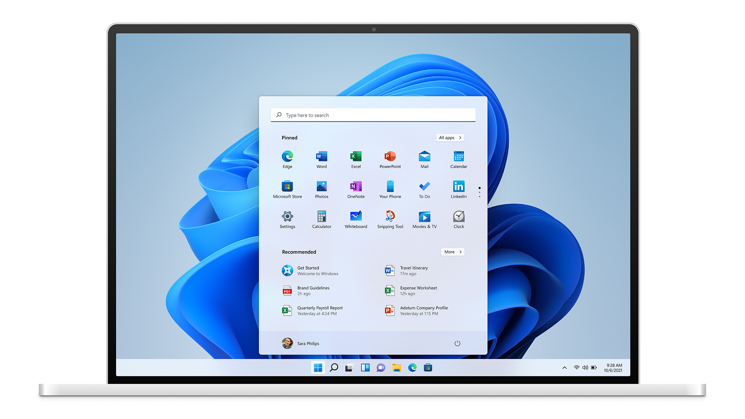
Task: Open Microsoft Whiteboard app
Action: tap(355, 218)
